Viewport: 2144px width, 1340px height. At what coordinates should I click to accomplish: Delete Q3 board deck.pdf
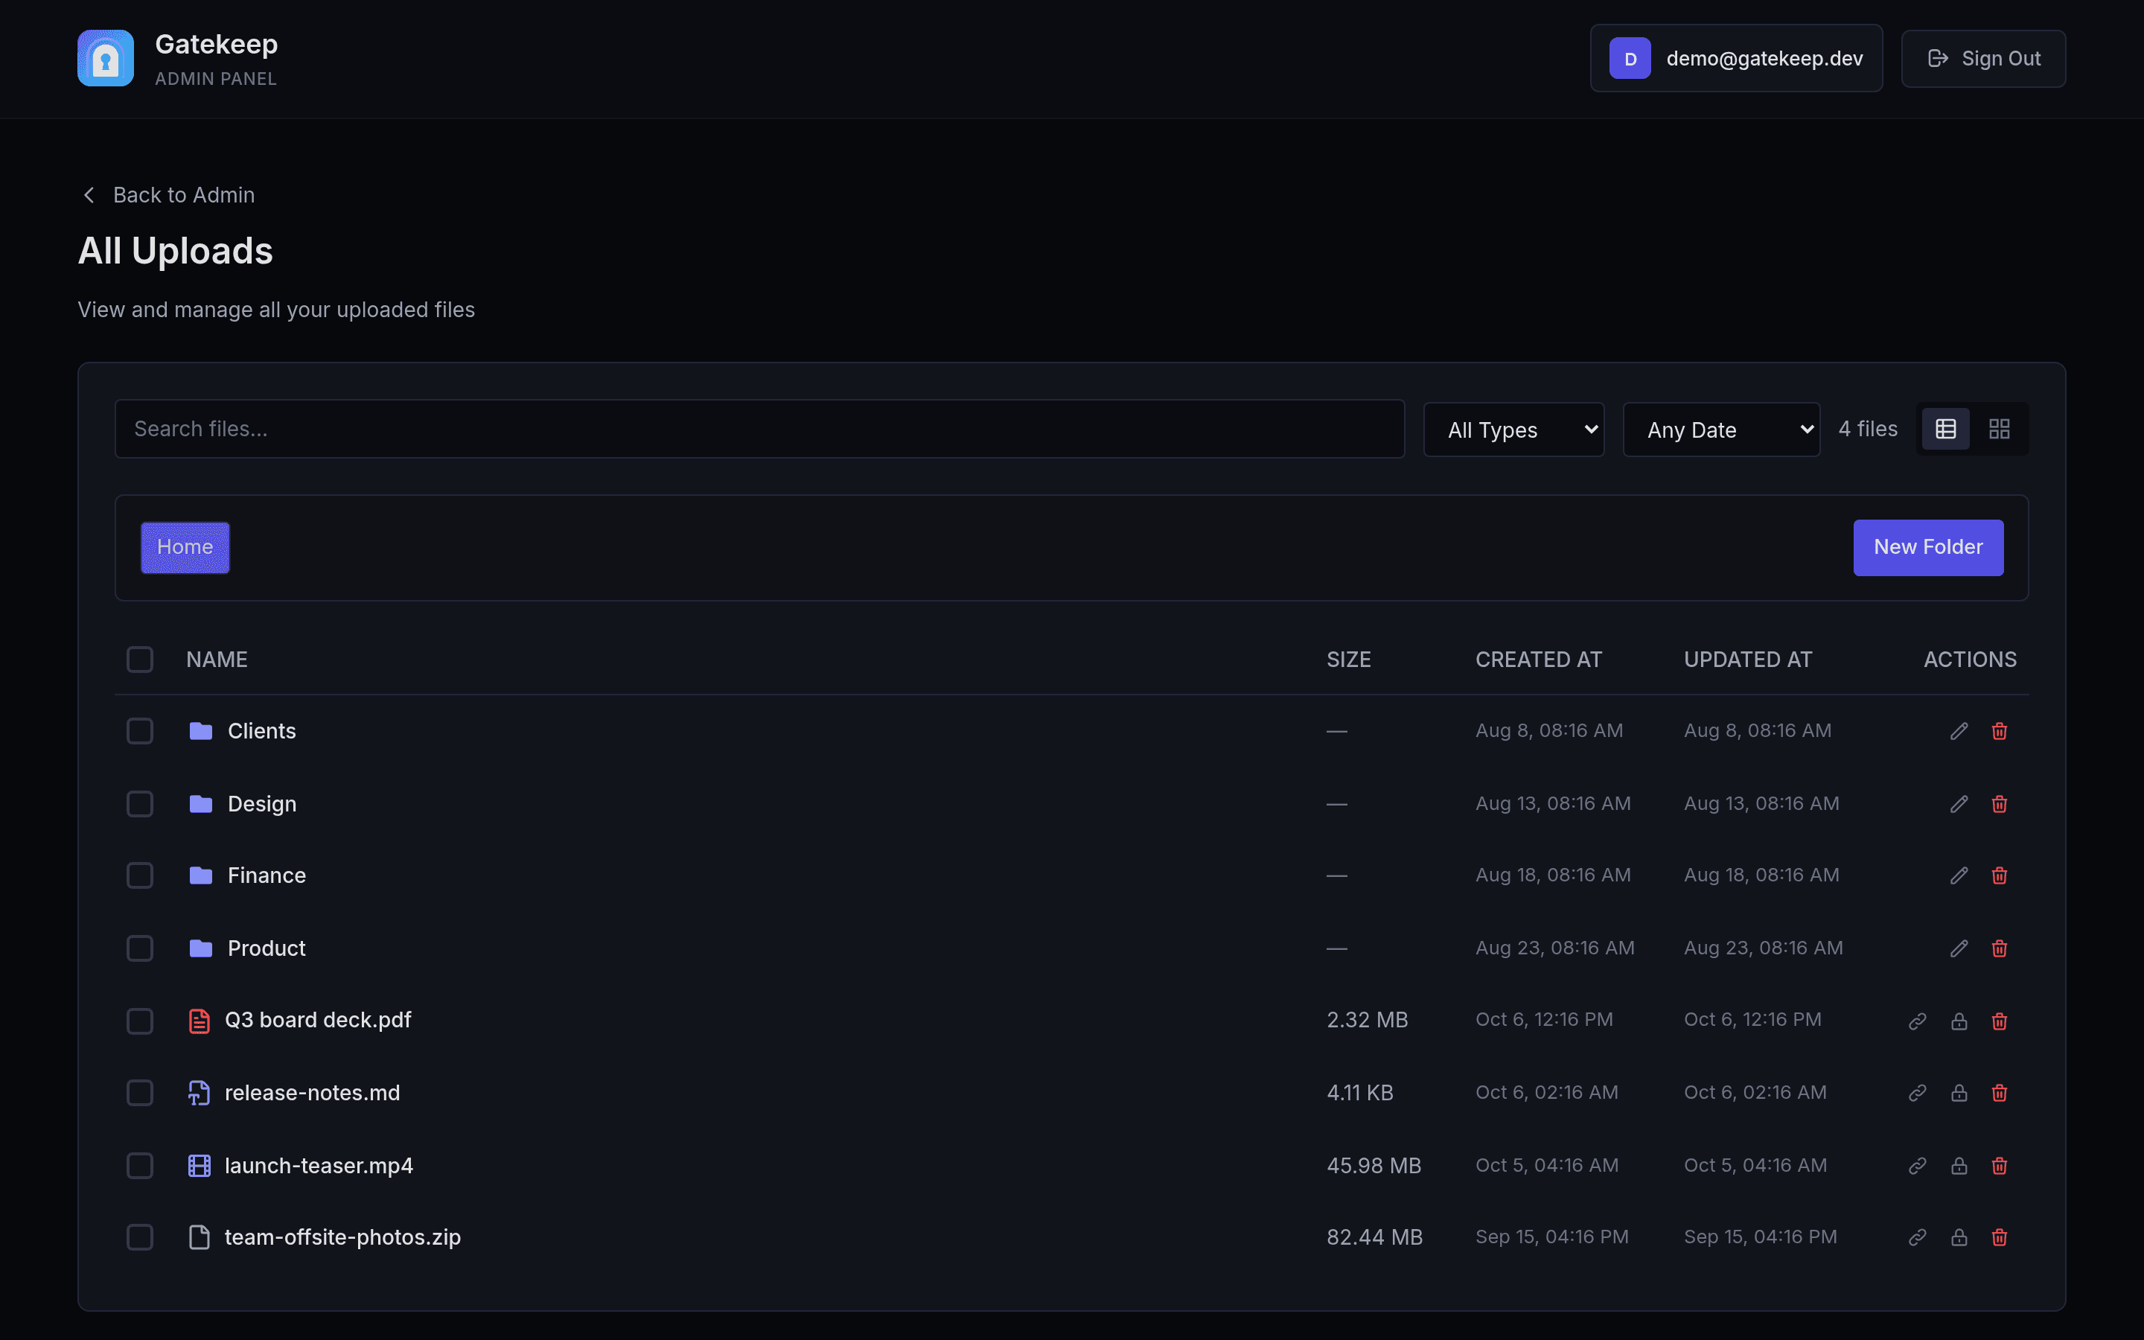pos(2000,1021)
